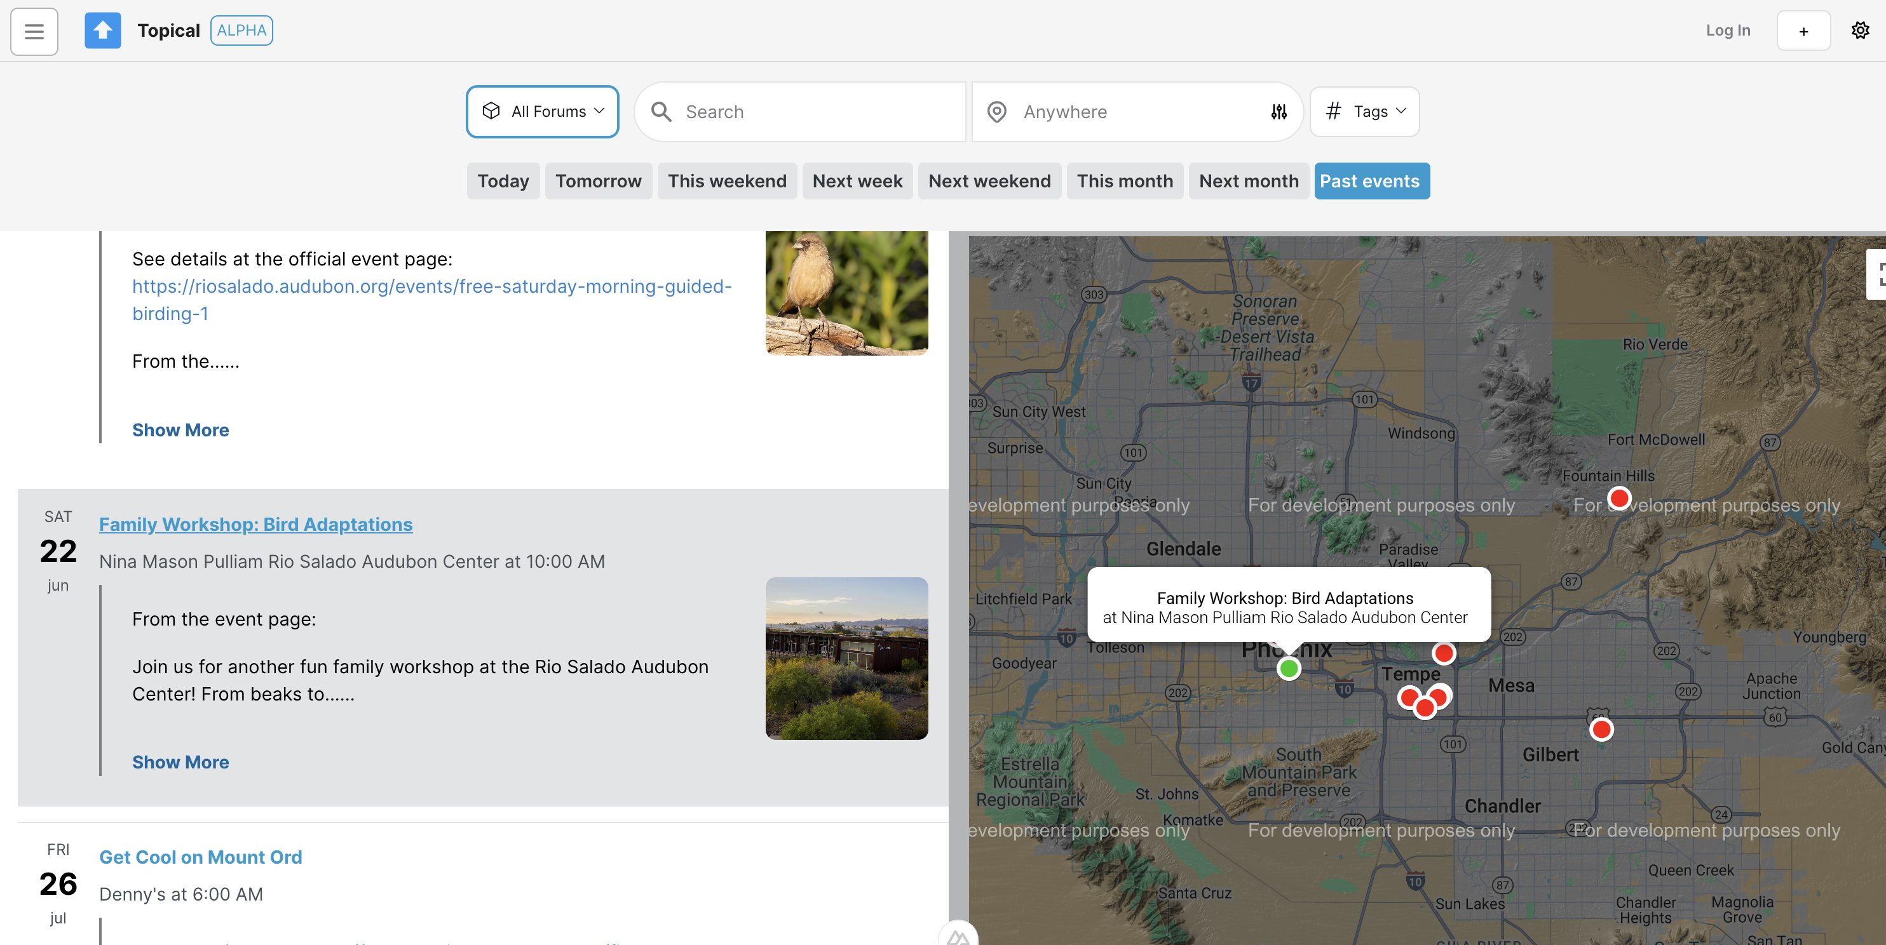Screen dimensions: 1886x945
Task: Select Next month filter
Action: pos(1248,181)
